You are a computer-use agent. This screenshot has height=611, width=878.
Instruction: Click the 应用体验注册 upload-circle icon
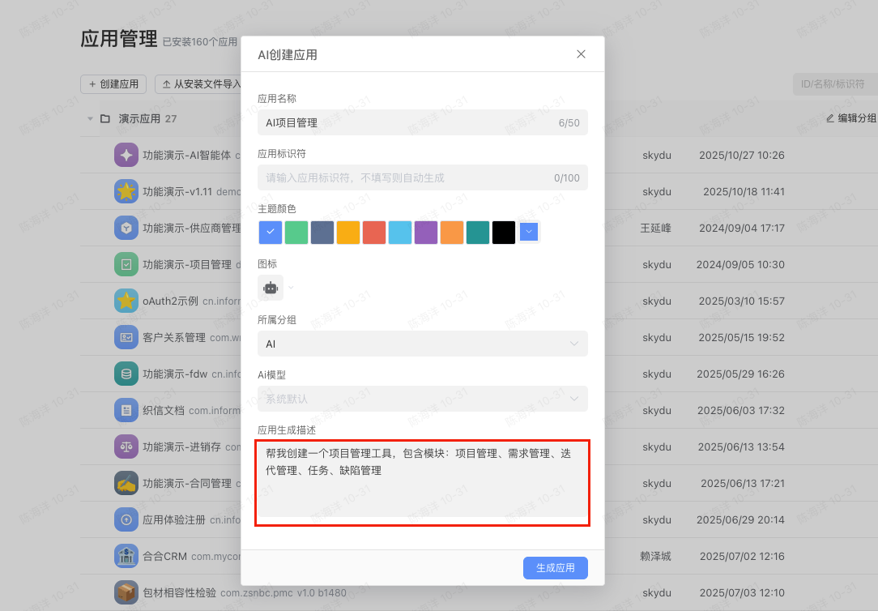pos(126,519)
